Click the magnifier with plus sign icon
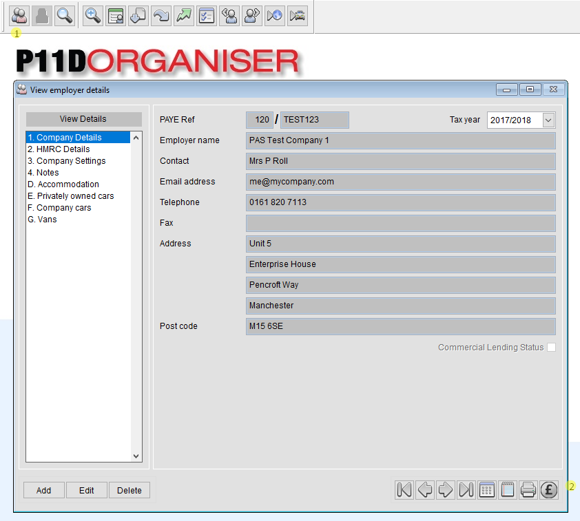 [x=93, y=16]
